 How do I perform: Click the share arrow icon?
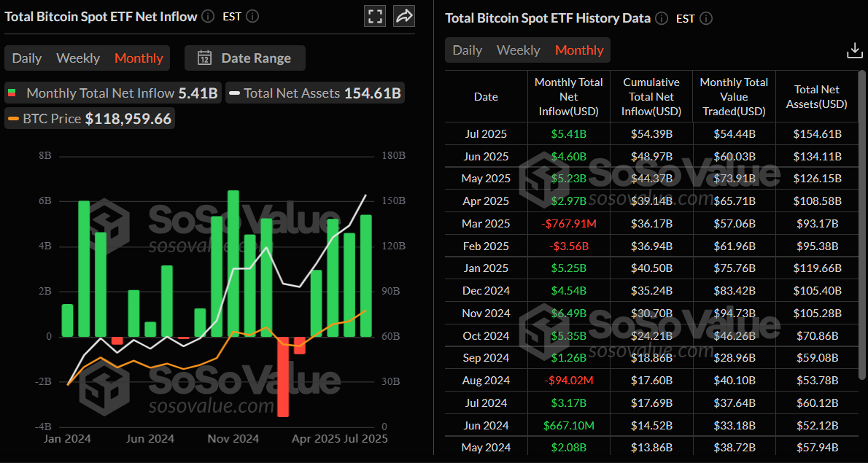click(x=404, y=16)
